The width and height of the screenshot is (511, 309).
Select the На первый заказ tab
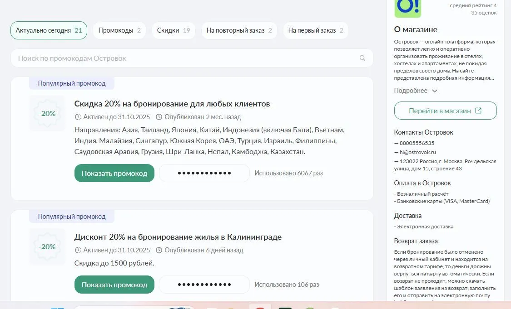pos(316,30)
